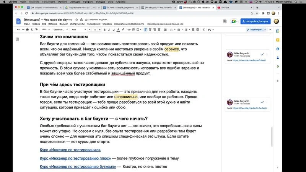Screen dimensions: 306x172
Task: Get add-ons with the plus icon
Action: click(x=278, y=81)
